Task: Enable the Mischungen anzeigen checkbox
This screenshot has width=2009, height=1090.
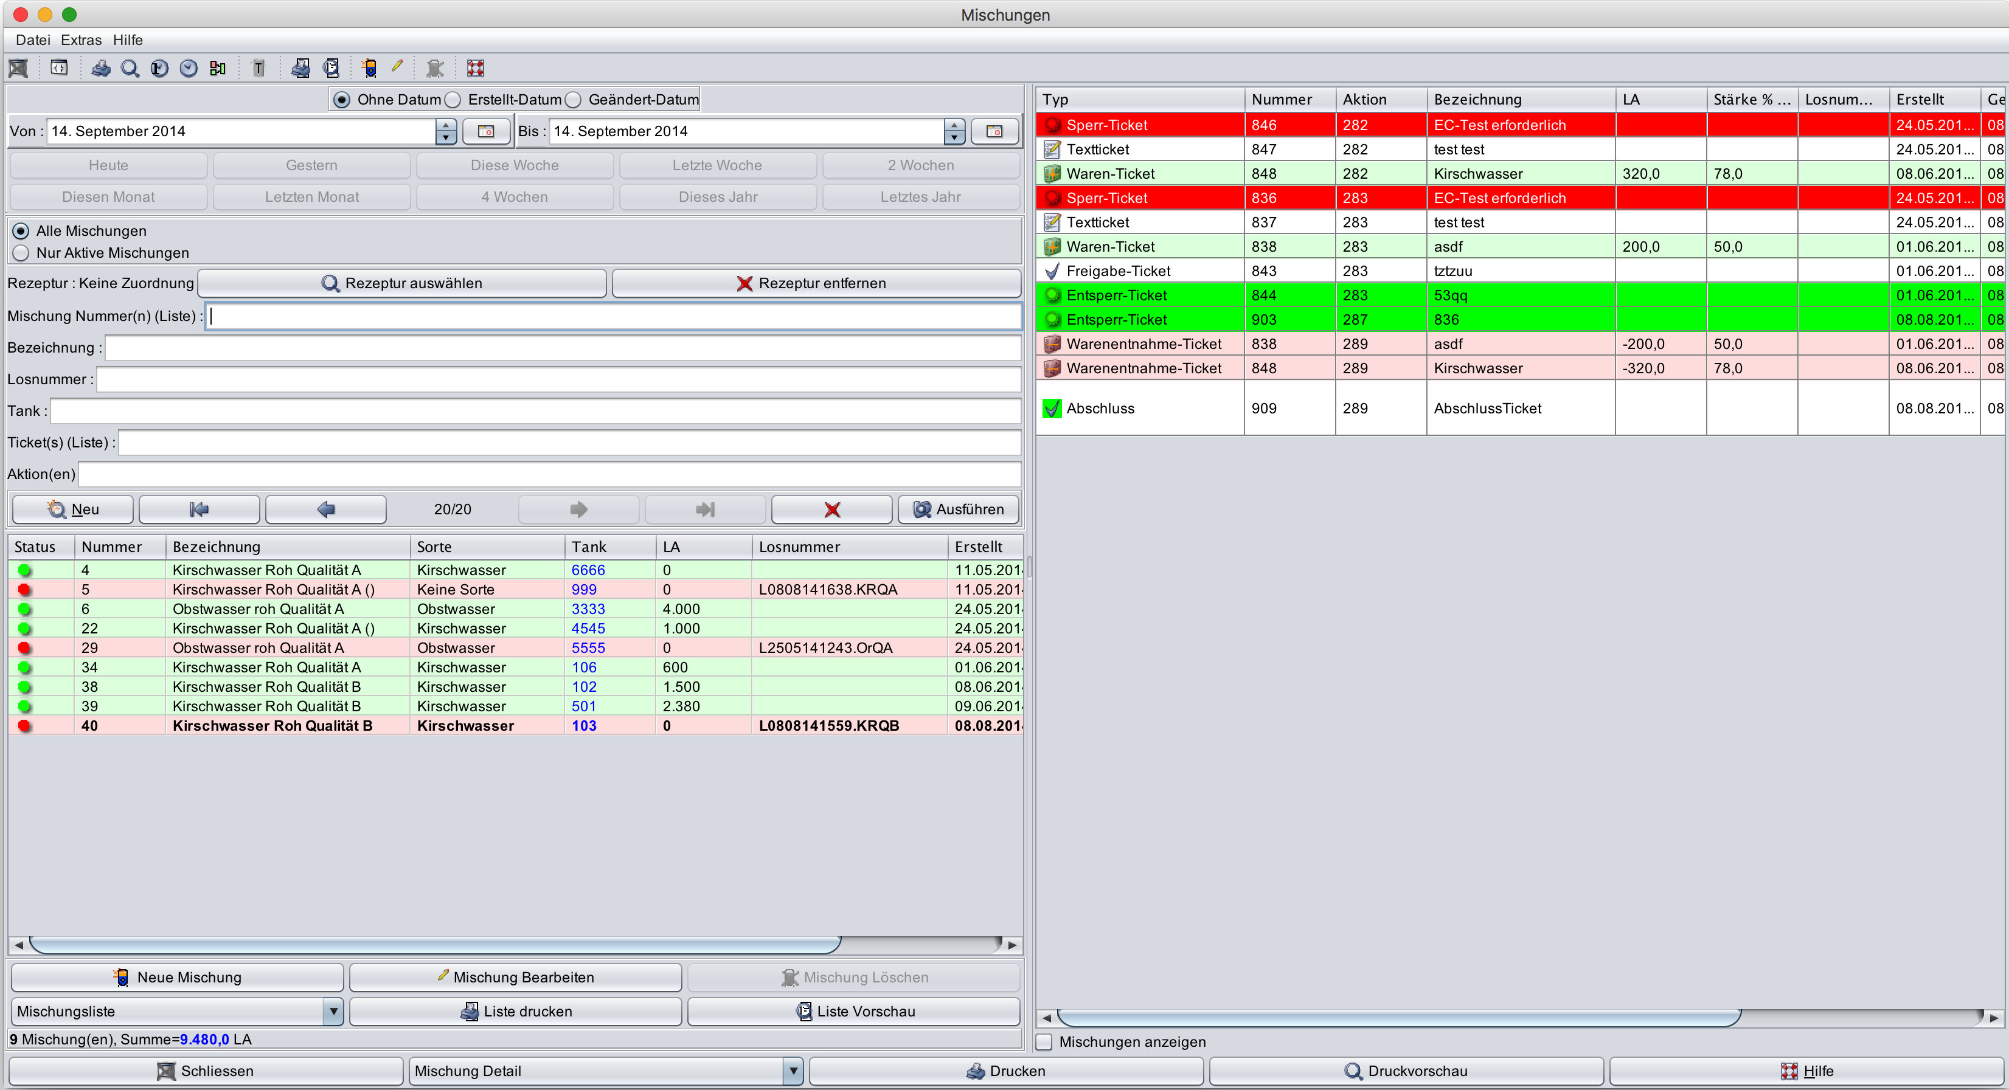Action: coord(1044,1041)
